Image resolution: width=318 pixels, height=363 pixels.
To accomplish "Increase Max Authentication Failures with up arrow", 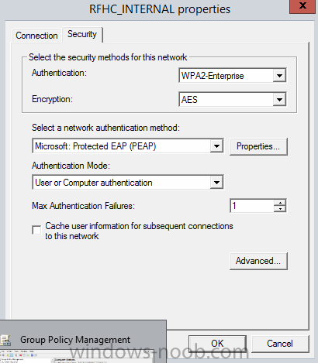I will point(280,203).
